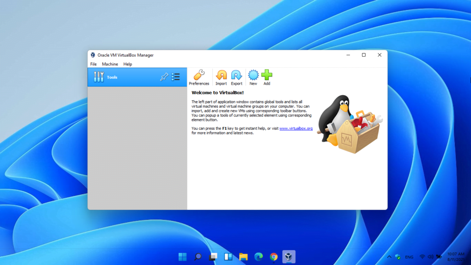Open the File menu
This screenshot has width=471, height=265.
pyautogui.click(x=93, y=64)
